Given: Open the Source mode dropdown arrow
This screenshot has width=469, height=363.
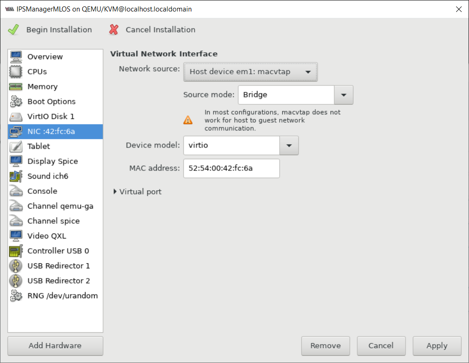Looking at the screenshot, I should (343, 95).
